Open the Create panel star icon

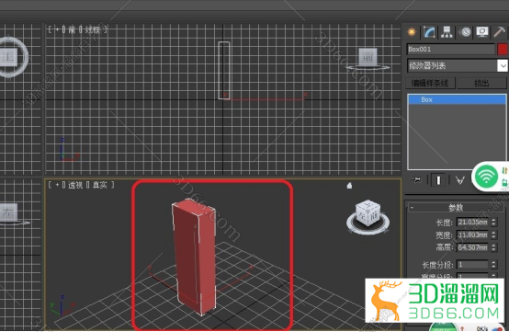[x=413, y=32]
